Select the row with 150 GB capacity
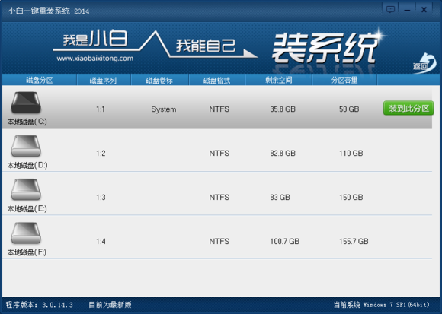442x314 pixels. [x=217, y=194]
